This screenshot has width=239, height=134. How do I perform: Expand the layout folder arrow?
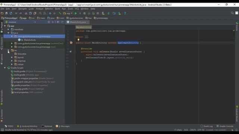[12, 57]
